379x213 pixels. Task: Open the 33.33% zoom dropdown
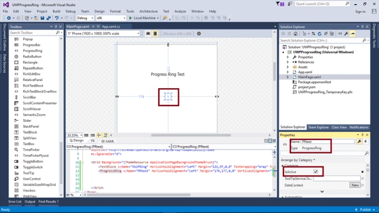pyautogui.click(x=74, y=135)
